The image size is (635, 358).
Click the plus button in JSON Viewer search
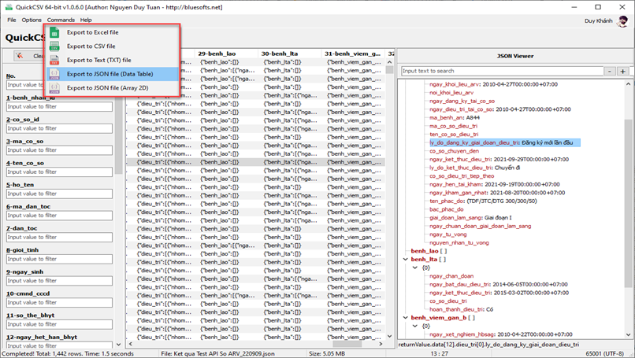coord(623,71)
